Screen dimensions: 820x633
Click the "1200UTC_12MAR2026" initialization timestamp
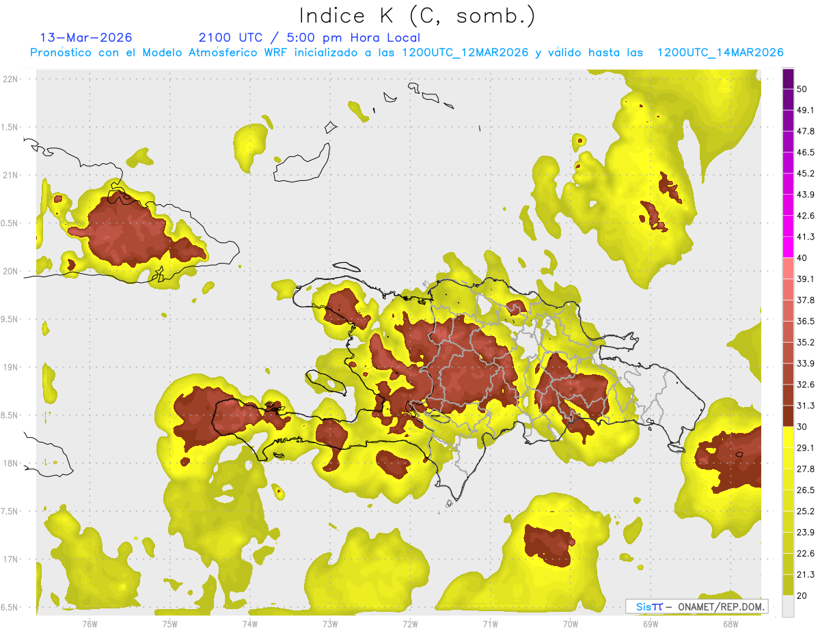tap(465, 53)
